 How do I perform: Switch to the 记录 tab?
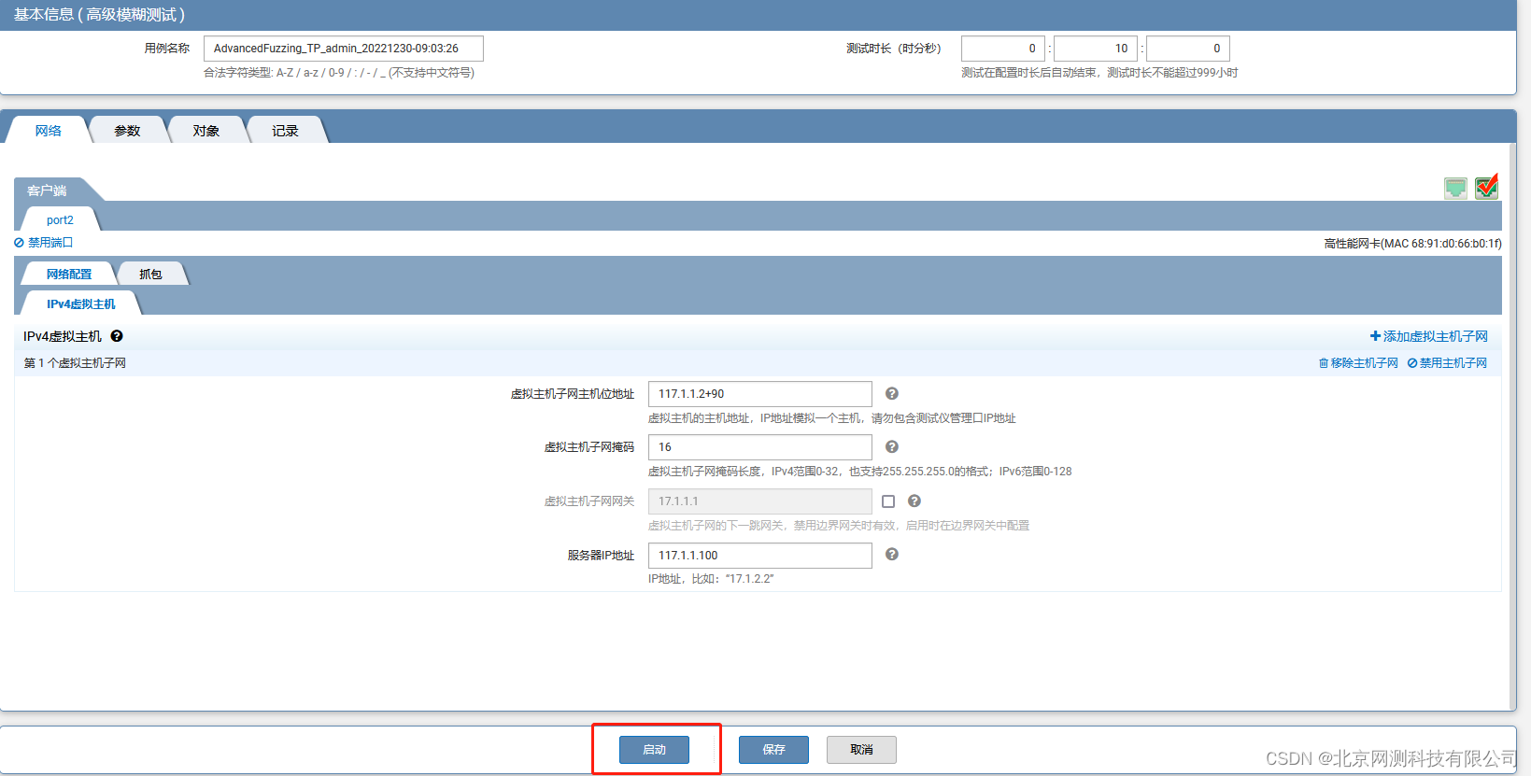(x=285, y=131)
